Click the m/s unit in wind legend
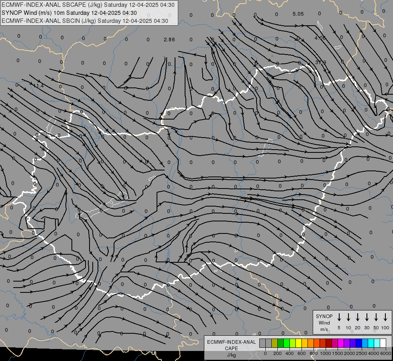Screen dimensions: 393x361 coord(324,329)
